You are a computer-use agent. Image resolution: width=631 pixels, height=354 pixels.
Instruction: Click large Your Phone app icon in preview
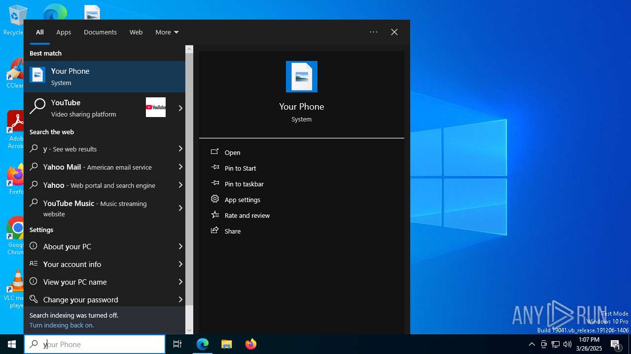pos(302,77)
